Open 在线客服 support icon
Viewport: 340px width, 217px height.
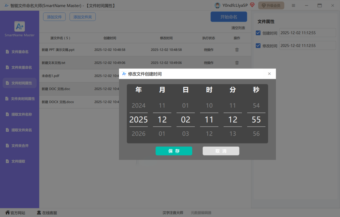click(x=39, y=212)
